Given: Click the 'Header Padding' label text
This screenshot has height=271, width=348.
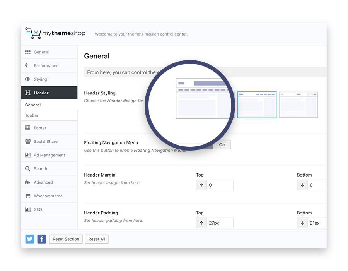Looking at the screenshot, I should [x=101, y=213].
